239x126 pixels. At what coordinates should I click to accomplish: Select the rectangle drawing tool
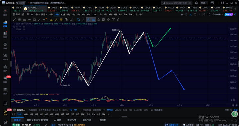point(34,20)
